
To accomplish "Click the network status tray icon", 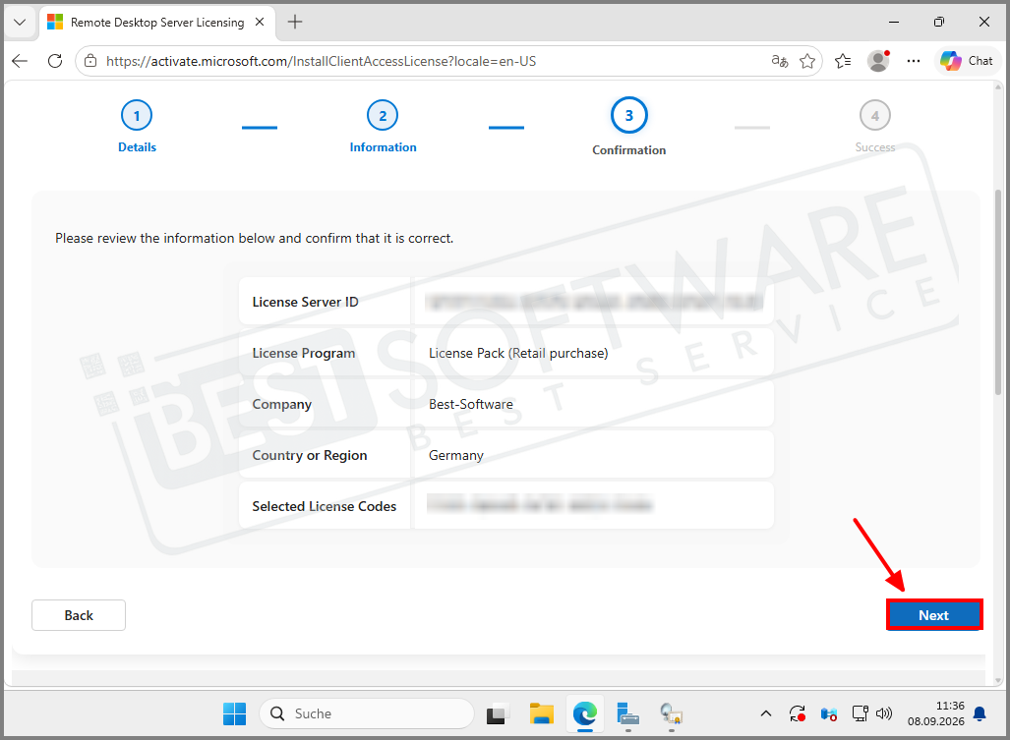I will (860, 712).
